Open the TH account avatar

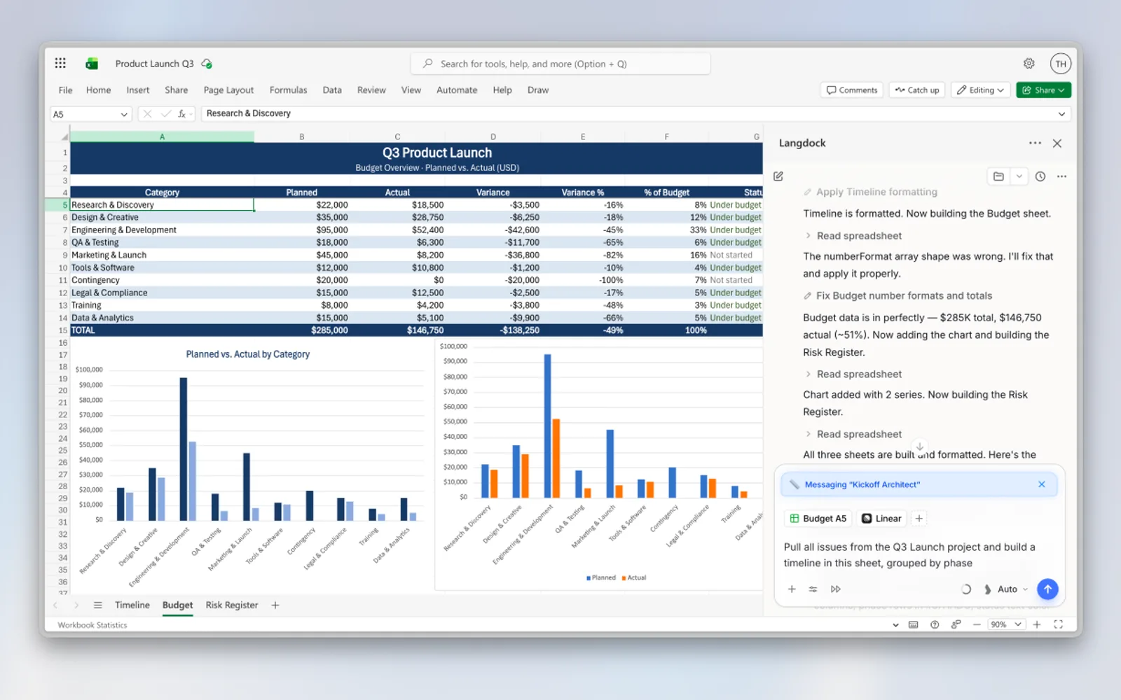point(1061,64)
